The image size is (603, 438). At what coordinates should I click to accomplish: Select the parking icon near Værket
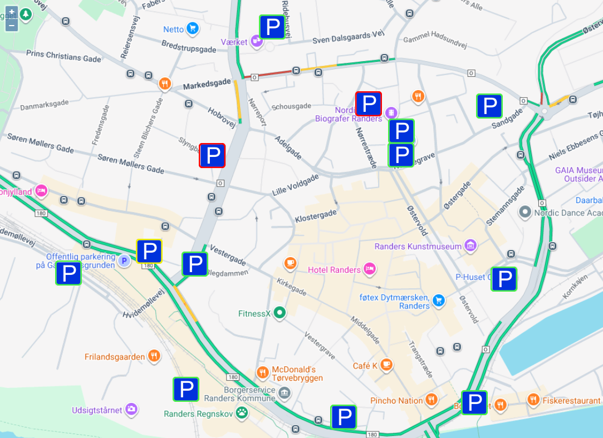point(272,27)
